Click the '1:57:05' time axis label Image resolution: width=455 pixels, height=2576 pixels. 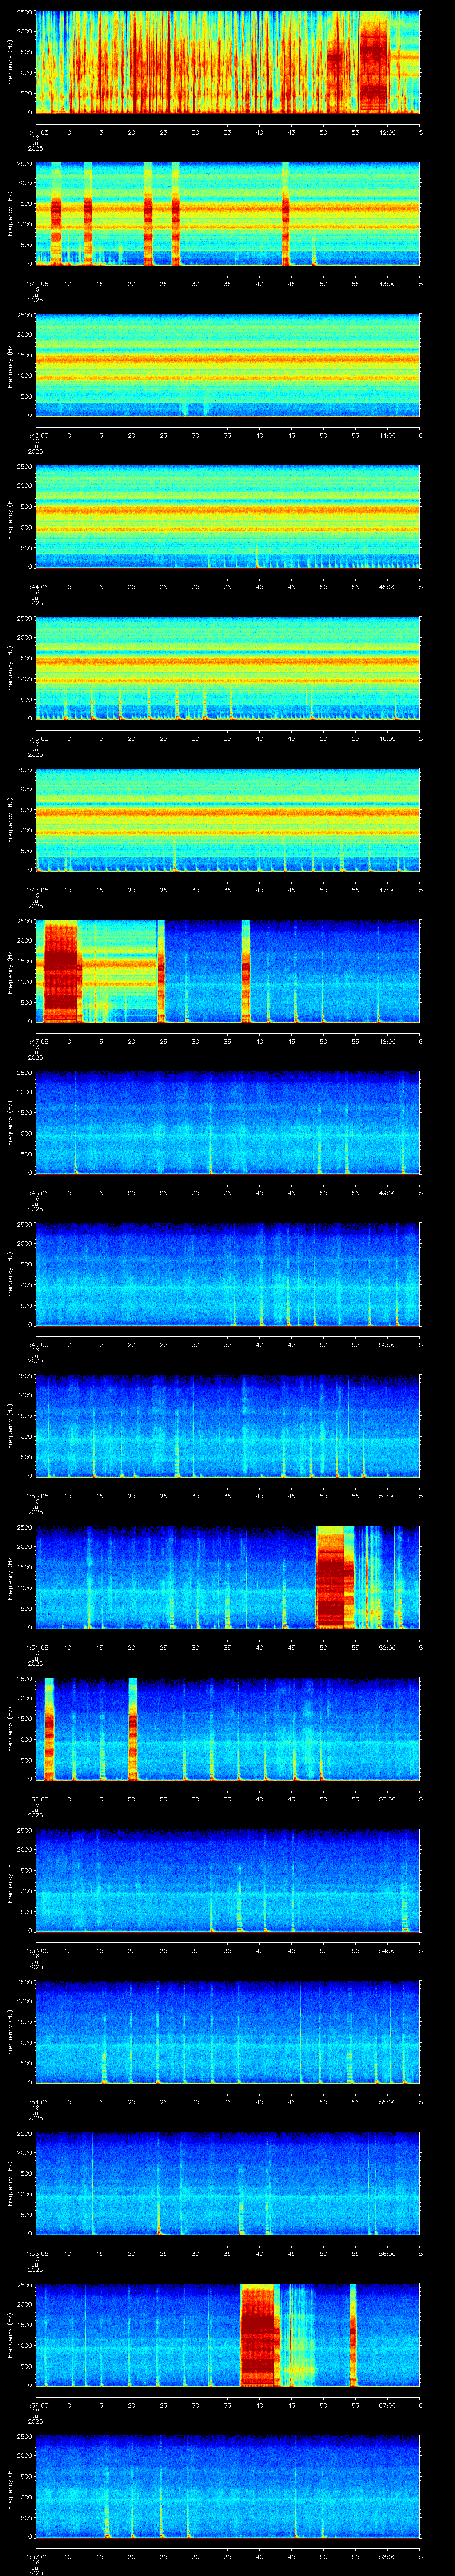[36, 2557]
